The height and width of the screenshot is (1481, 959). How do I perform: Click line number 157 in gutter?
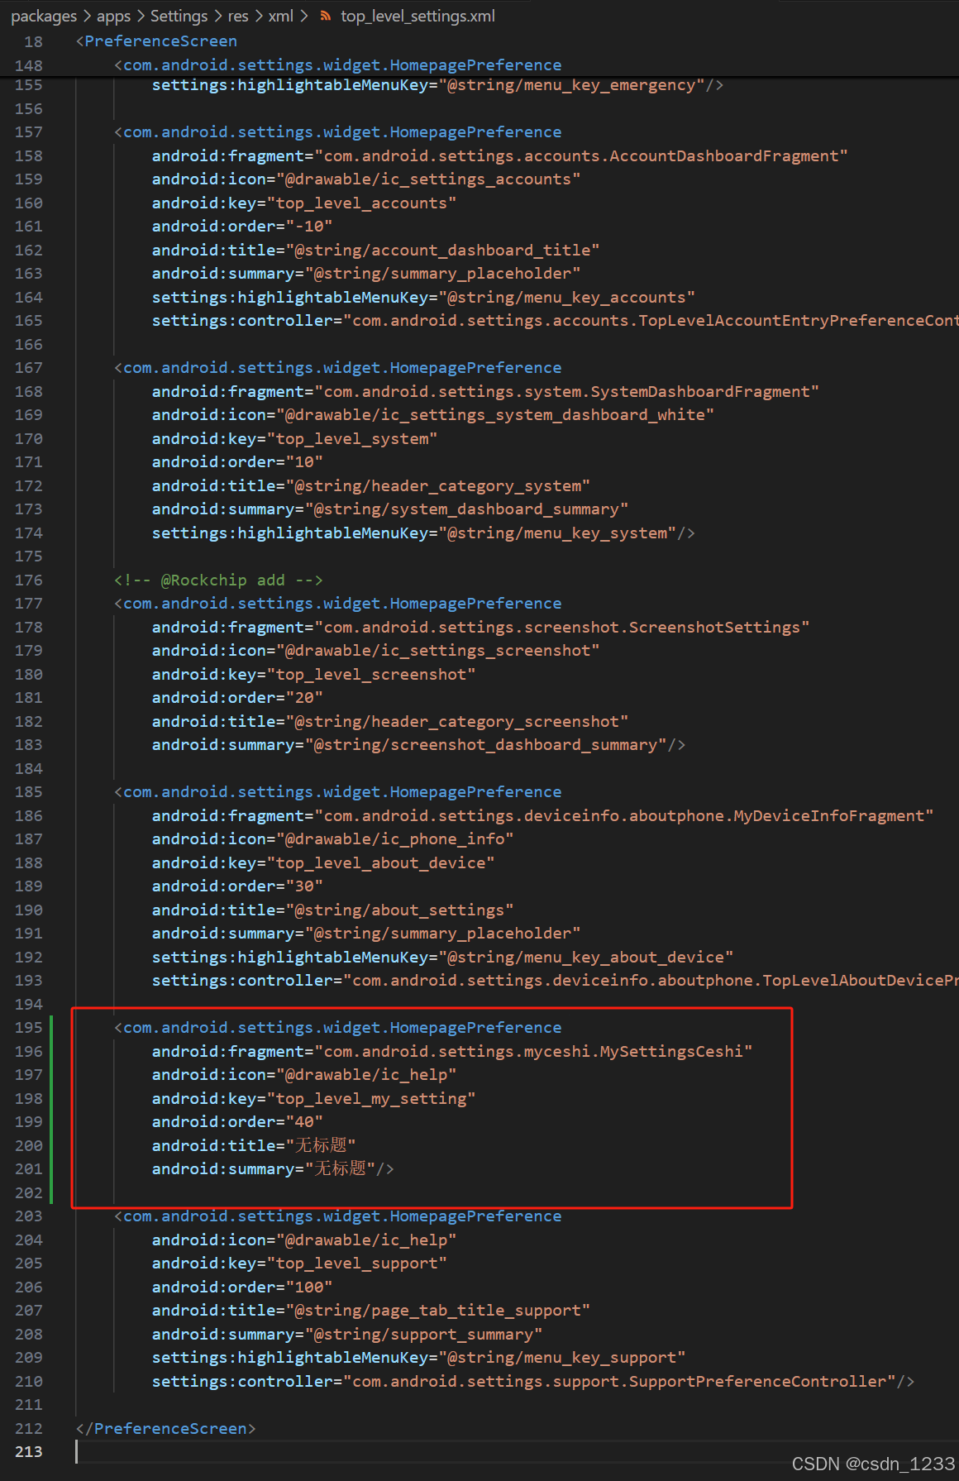[x=29, y=132]
